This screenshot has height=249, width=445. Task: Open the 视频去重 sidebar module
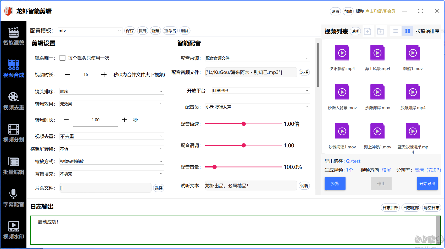click(x=13, y=101)
